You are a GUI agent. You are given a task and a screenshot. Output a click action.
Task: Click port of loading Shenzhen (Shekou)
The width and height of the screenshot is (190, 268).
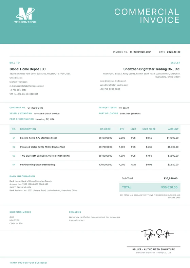click(x=130, y=113)
